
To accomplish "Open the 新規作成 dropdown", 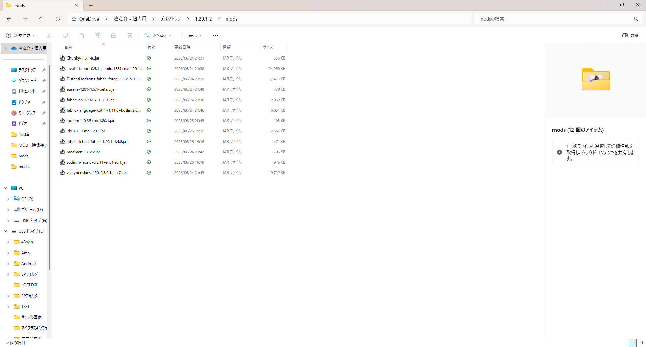I will point(21,35).
